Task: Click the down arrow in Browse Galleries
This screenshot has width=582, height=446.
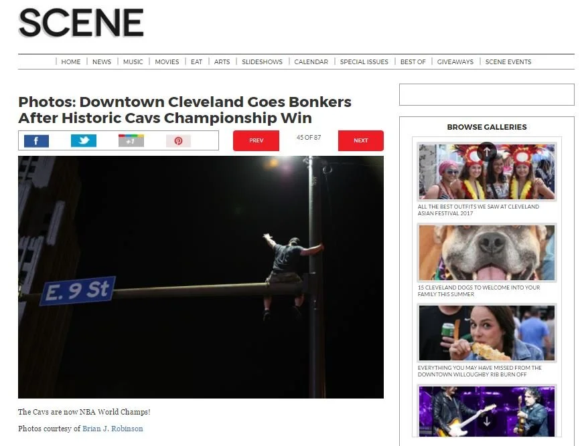Action: click(x=487, y=421)
